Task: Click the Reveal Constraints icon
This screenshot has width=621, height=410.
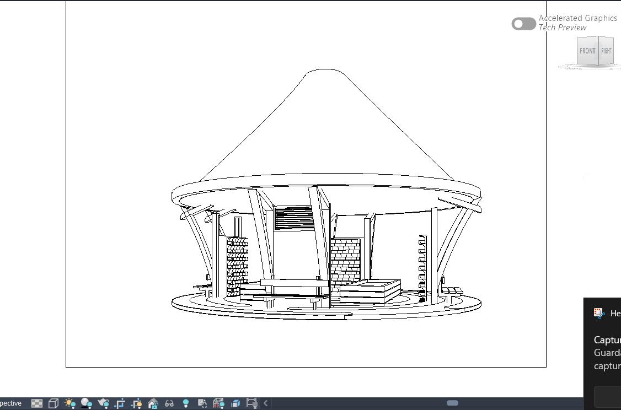Action: (x=252, y=403)
